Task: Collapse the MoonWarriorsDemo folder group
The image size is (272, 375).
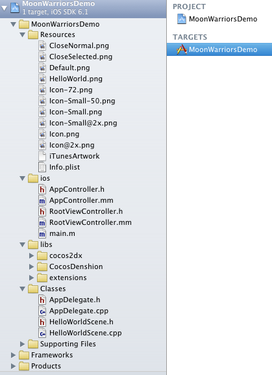Action: (x=14, y=24)
